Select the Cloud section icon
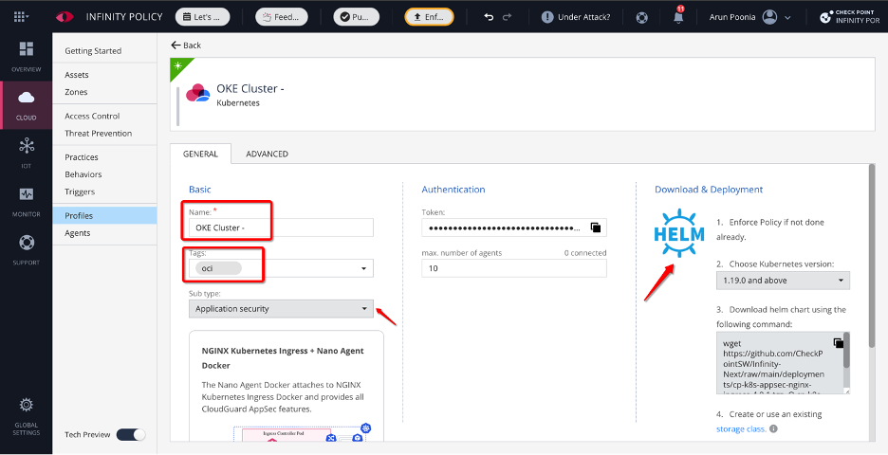The width and height of the screenshot is (888, 455). point(26,98)
